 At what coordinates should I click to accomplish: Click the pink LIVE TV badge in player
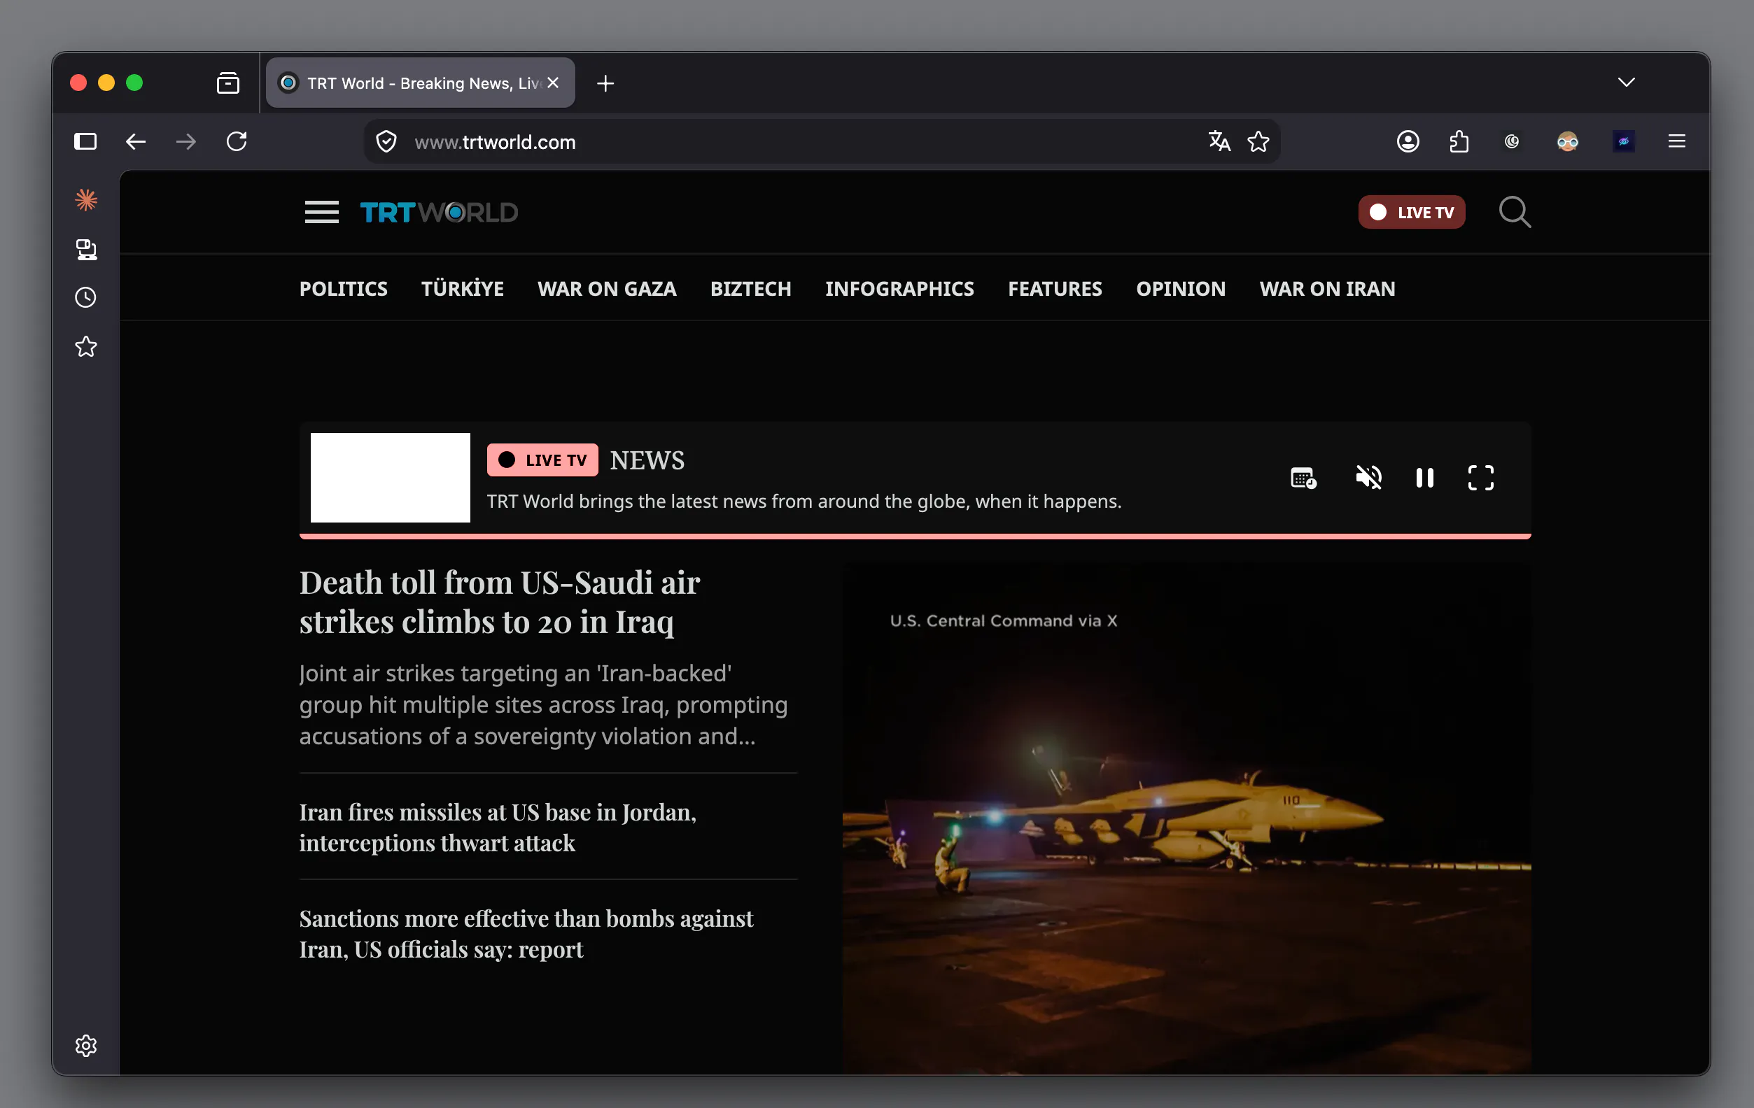tap(542, 460)
